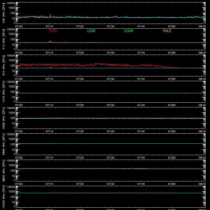Select the 4995 MHz [SFU] axis label
This screenshot has height=210, width=210.
(3, 144)
